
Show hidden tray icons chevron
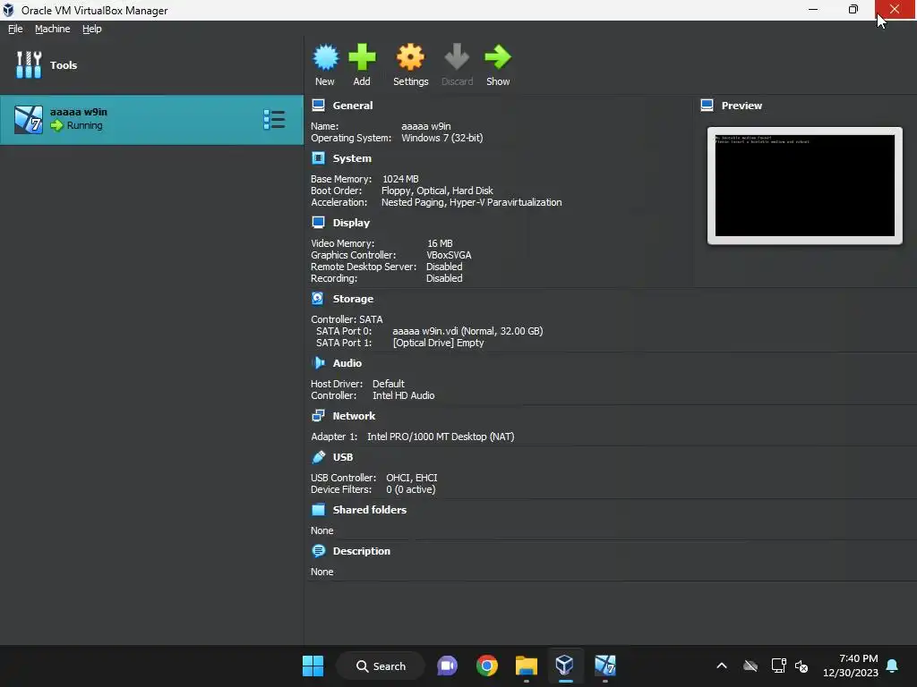(x=722, y=666)
